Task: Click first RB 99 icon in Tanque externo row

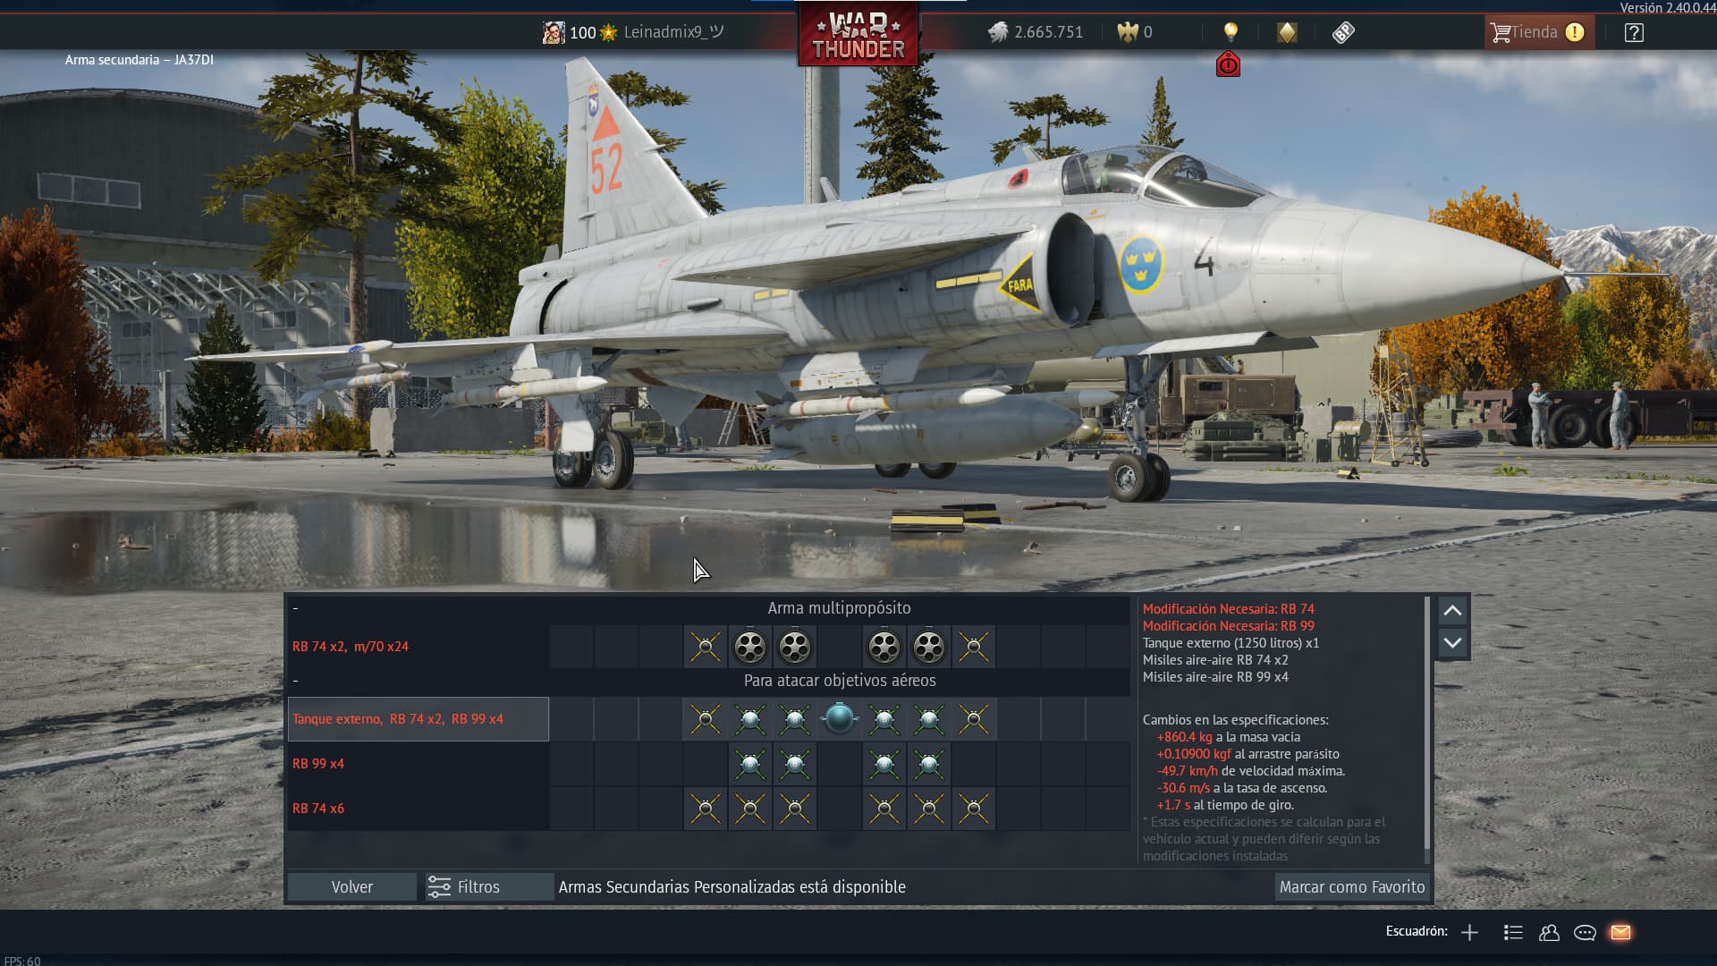Action: tap(749, 719)
